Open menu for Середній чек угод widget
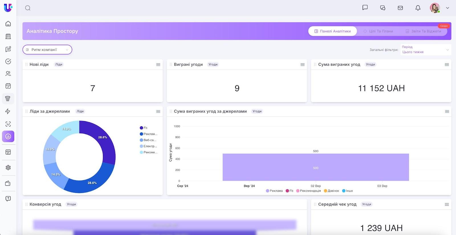Image resolution: width=456 pixels, height=235 pixels. tap(447, 205)
